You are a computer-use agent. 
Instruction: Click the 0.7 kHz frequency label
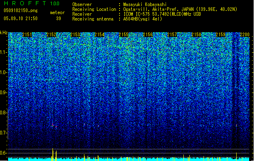3,133
